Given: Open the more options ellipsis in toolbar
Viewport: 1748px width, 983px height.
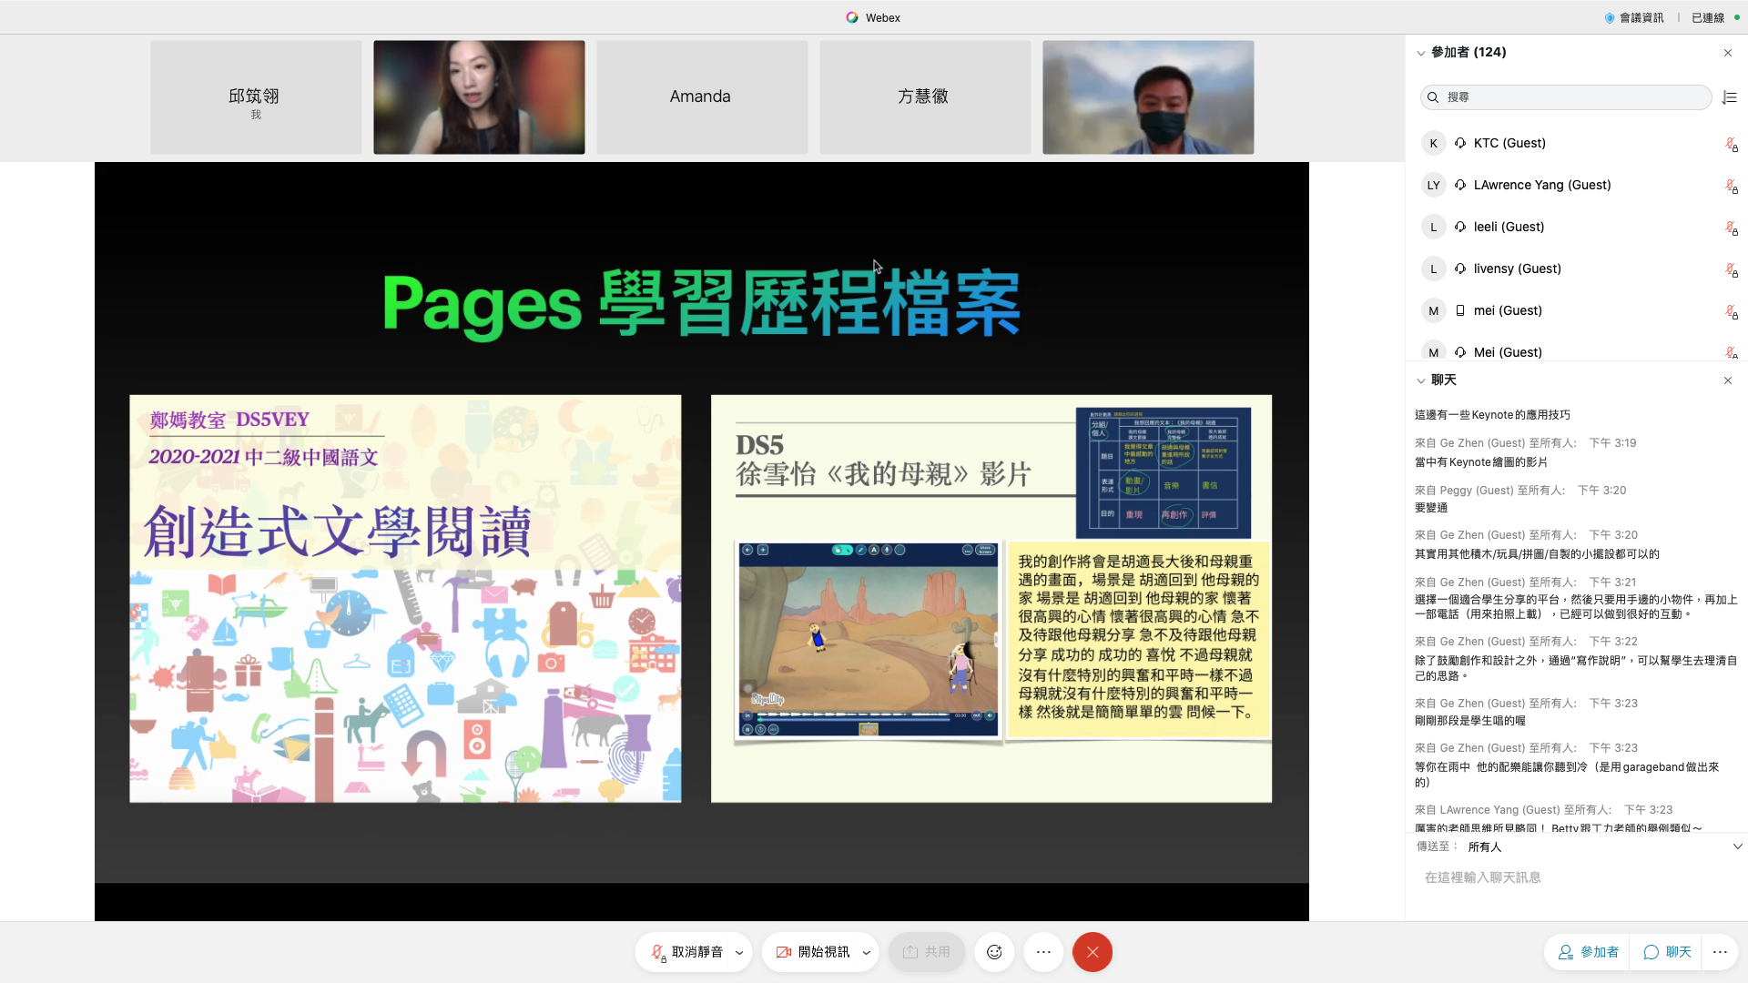Looking at the screenshot, I should 1043,952.
